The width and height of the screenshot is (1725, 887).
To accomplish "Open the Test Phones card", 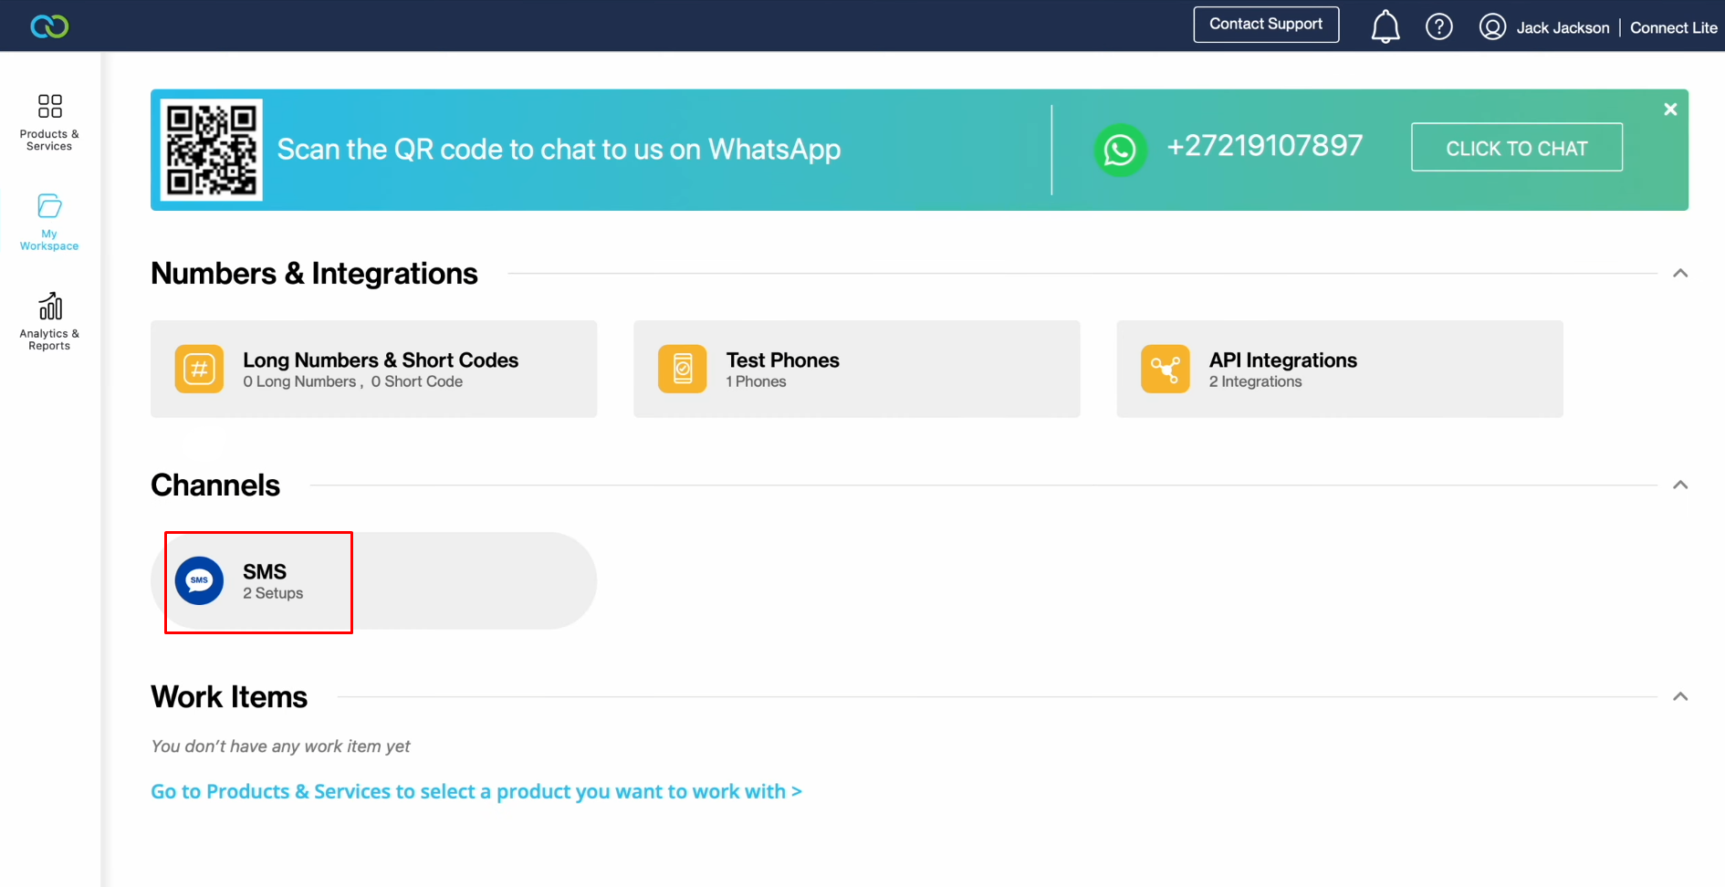I will [857, 369].
